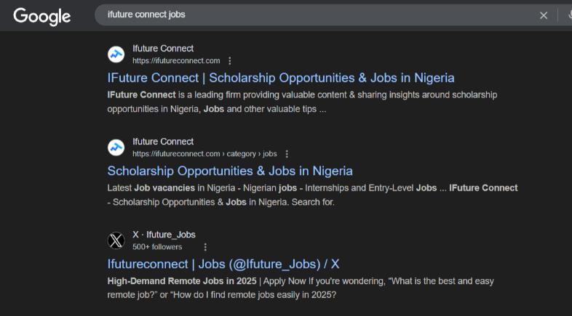Clear the search box with X icon
Screen dimensions: 572x316
(544, 15)
